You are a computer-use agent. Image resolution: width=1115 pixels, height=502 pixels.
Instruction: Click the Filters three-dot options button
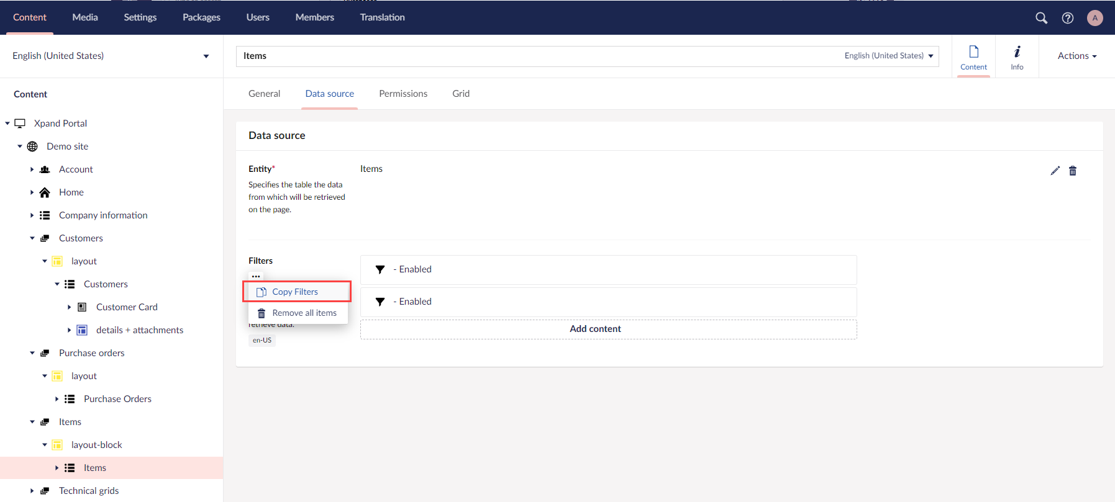(256, 276)
